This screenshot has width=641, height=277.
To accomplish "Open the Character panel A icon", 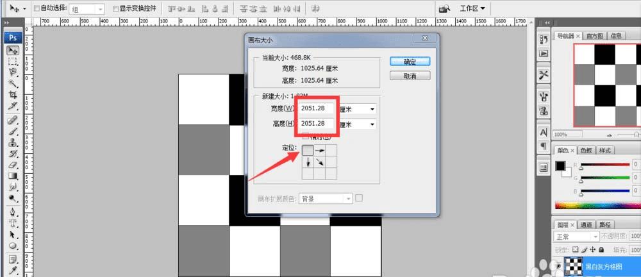I will [544, 132].
